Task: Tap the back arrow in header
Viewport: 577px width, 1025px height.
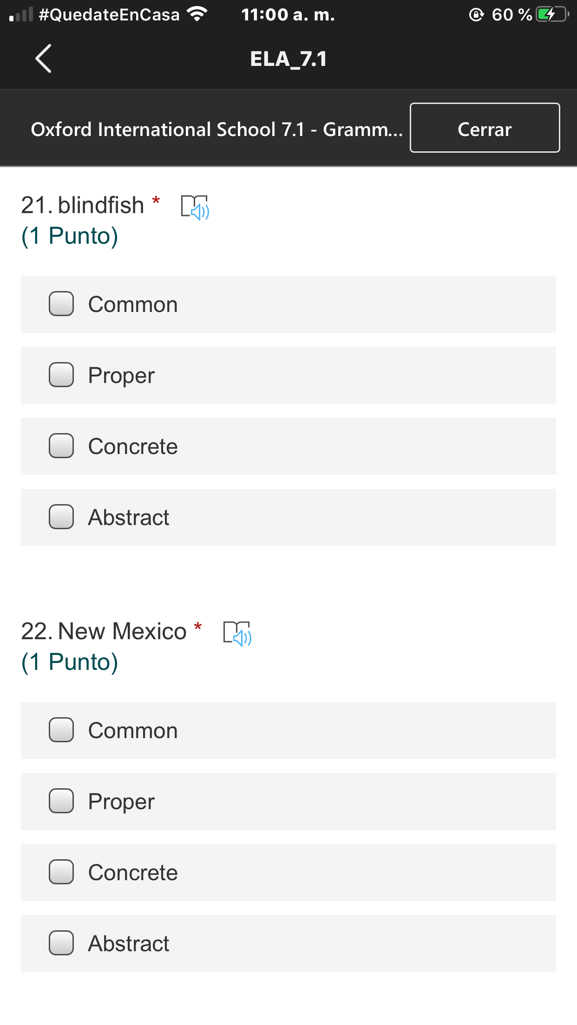Action: (43, 58)
